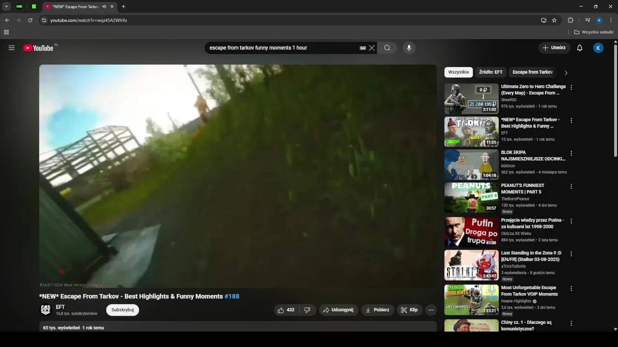
Task: Open the 11:25 EFT Best Highlights thumbnail
Action: (471, 132)
